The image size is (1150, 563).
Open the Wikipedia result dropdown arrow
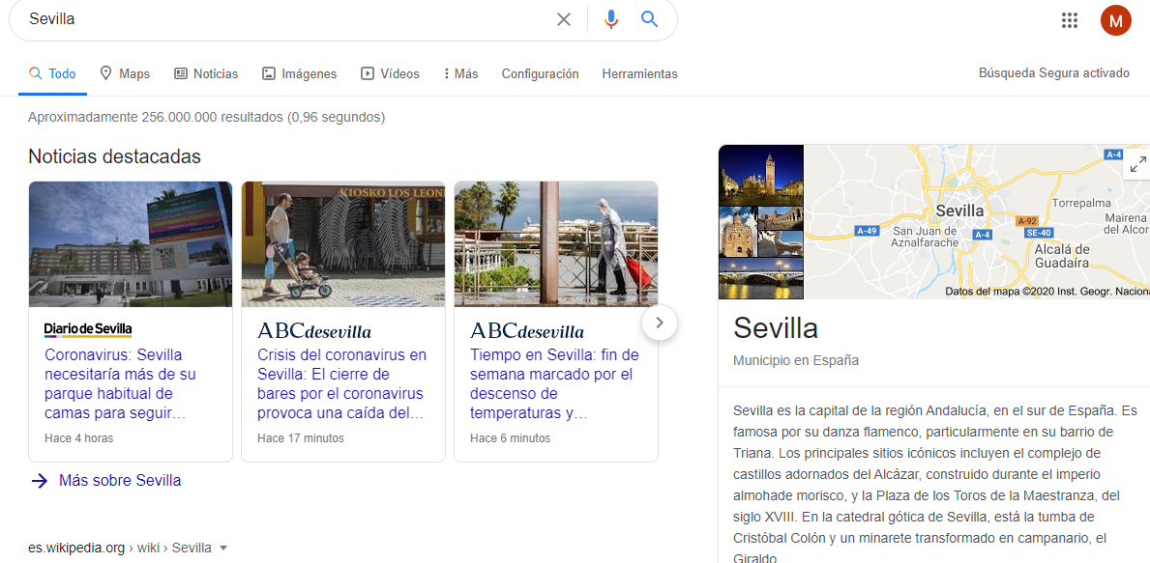pyautogui.click(x=223, y=548)
